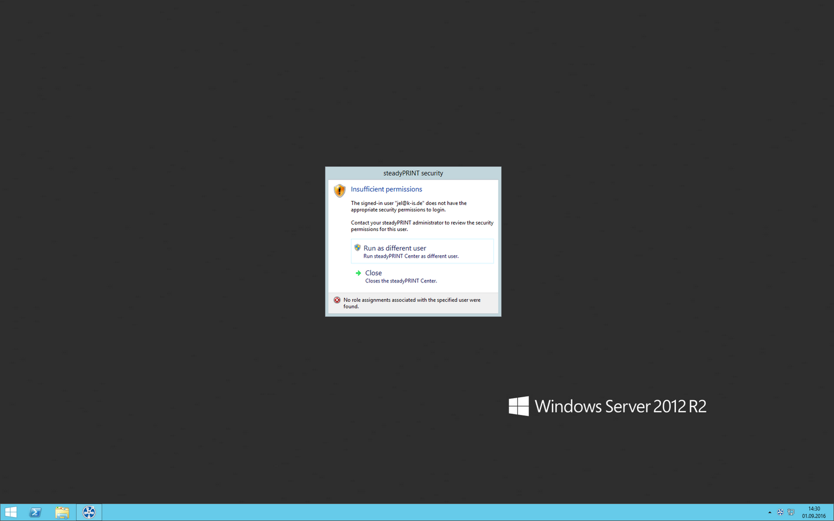Click the green arrow next to Close
The width and height of the screenshot is (834, 521).
click(358, 273)
